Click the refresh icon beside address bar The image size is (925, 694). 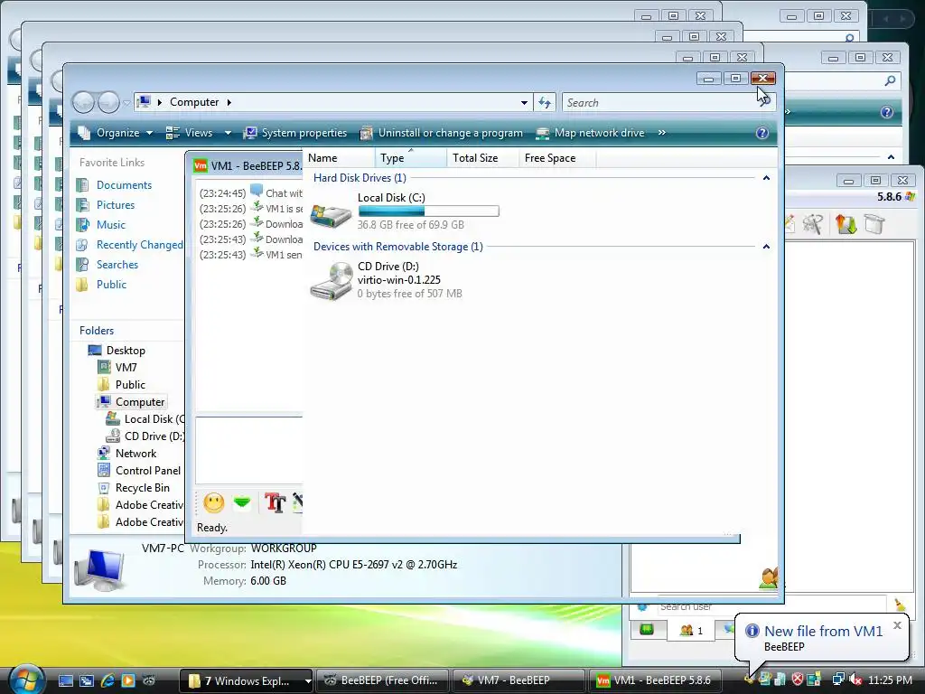click(545, 103)
